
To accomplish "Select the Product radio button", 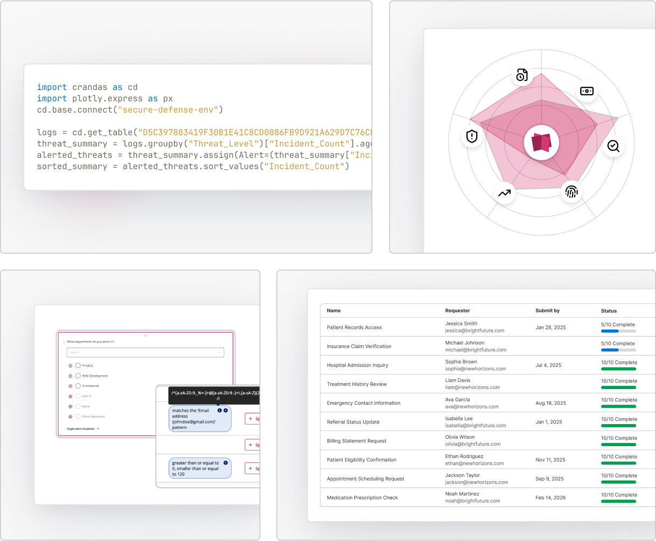I will [x=78, y=365].
